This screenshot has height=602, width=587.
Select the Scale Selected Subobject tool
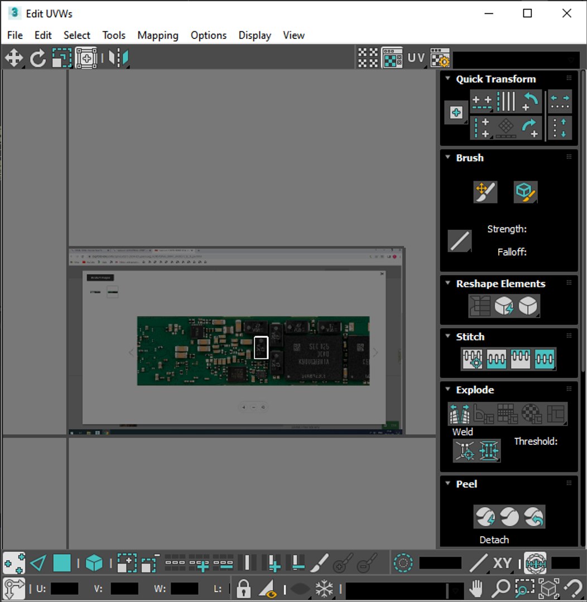tap(62, 59)
